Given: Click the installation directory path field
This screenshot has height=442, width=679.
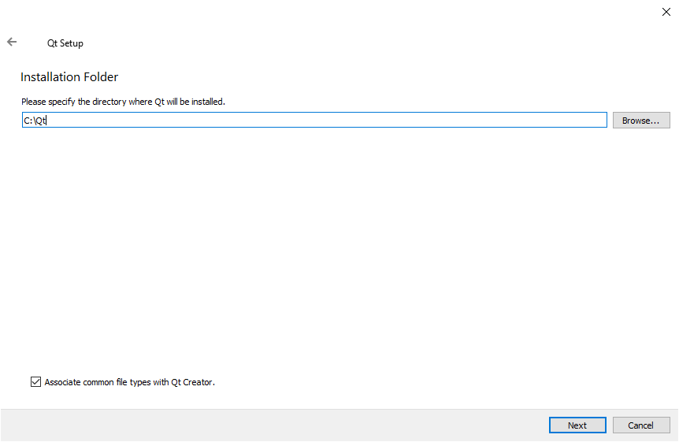Looking at the screenshot, I should (314, 120).
